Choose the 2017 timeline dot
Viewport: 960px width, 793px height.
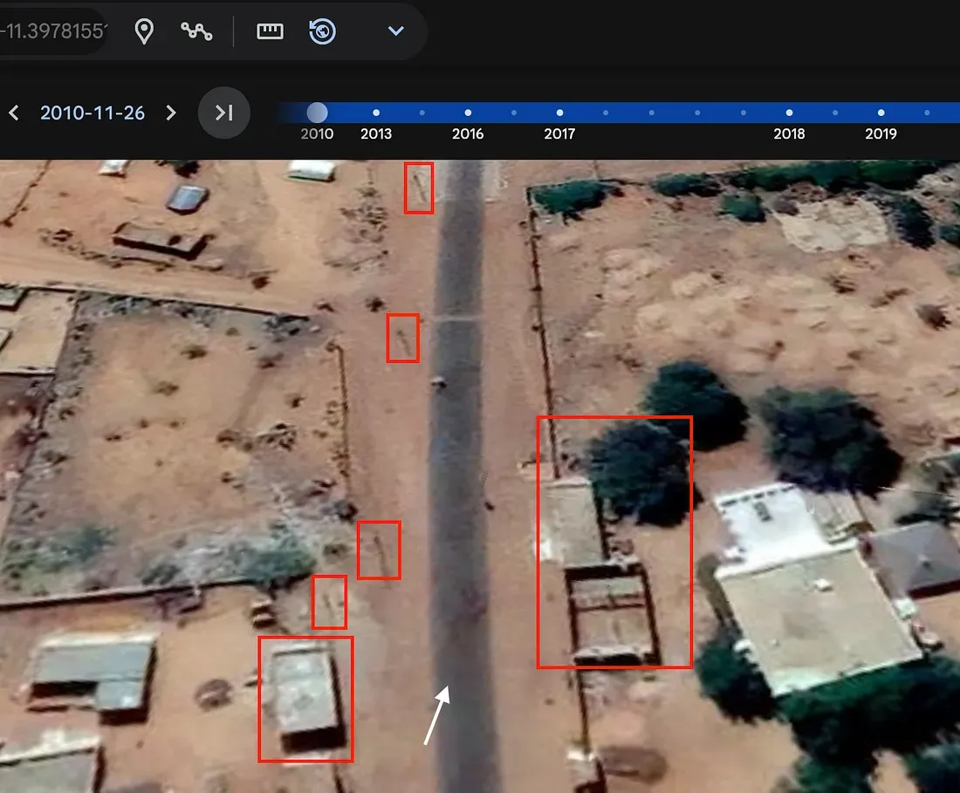(x=559, y=113)
